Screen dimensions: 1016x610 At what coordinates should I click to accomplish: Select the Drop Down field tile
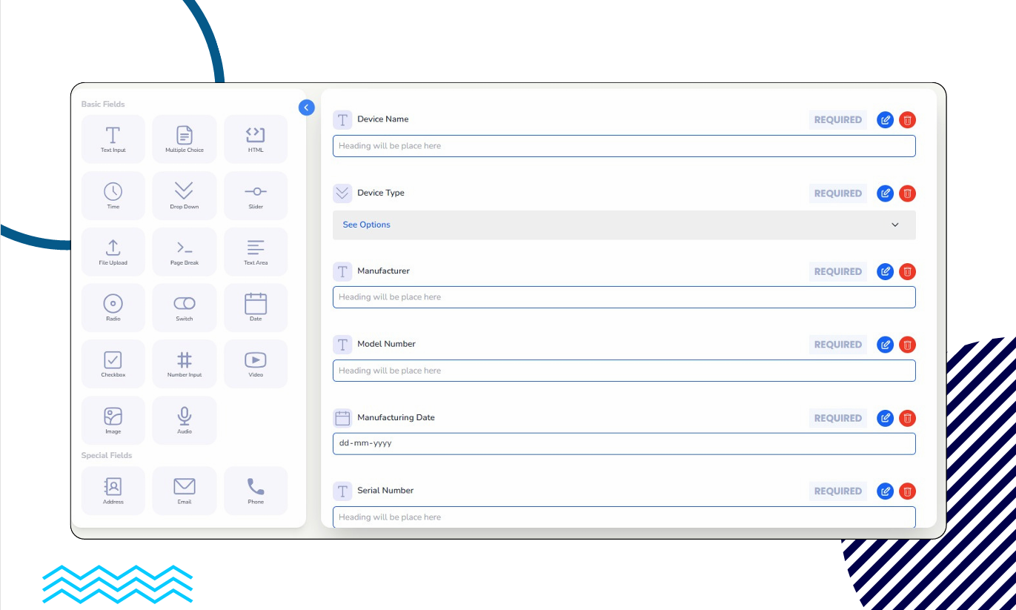tap(185, 195)
